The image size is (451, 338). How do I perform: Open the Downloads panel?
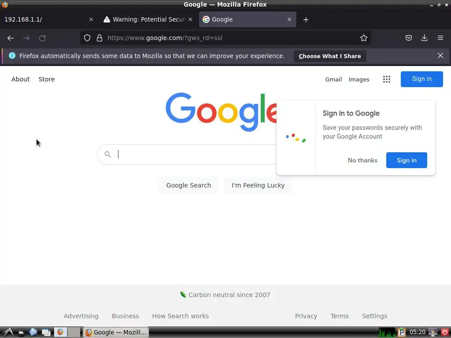(424, 38)
